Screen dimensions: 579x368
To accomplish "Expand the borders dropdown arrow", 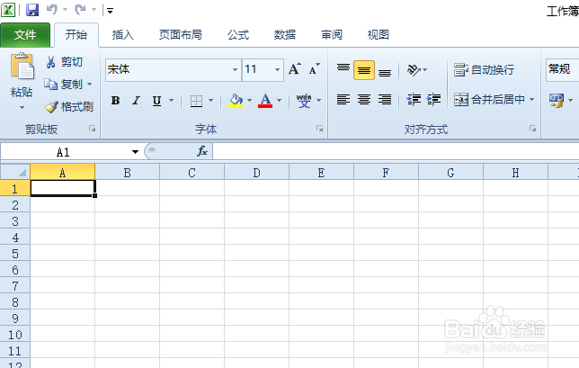I will [x=211, y=101].
